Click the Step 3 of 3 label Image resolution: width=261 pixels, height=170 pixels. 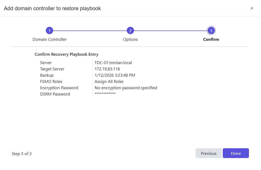(x=22, y=154)
